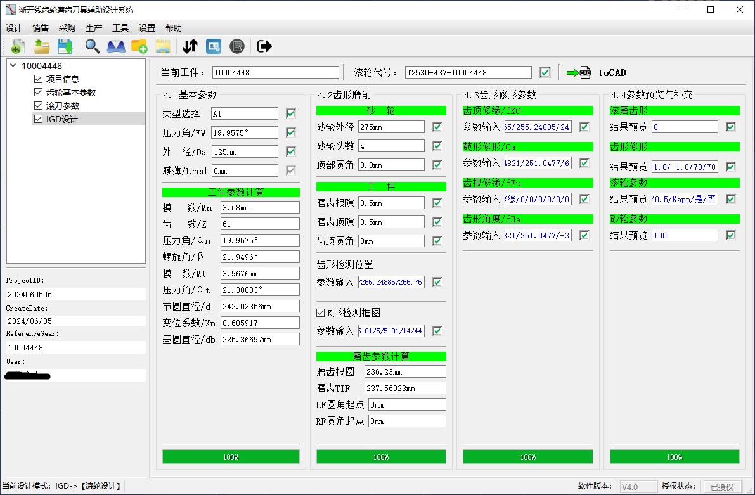Toggle the 齿根修缘/fFu parameter checkbox
The width and height of the screenshot is (755, 495).
[584, 199]
